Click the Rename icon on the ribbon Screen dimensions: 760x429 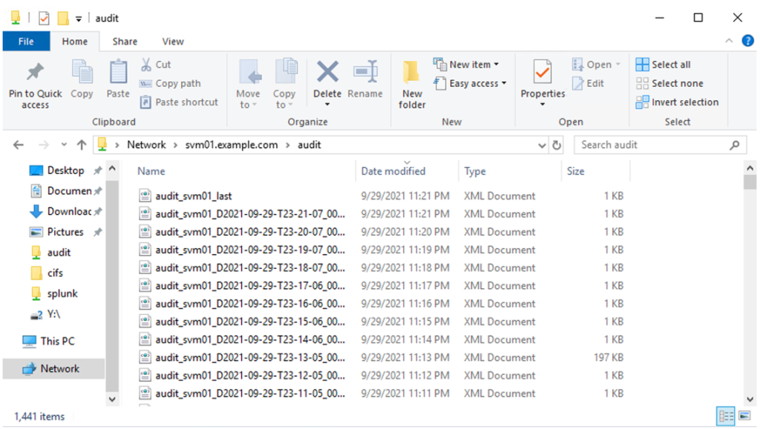pyautogui.click(x=365, y=82)
